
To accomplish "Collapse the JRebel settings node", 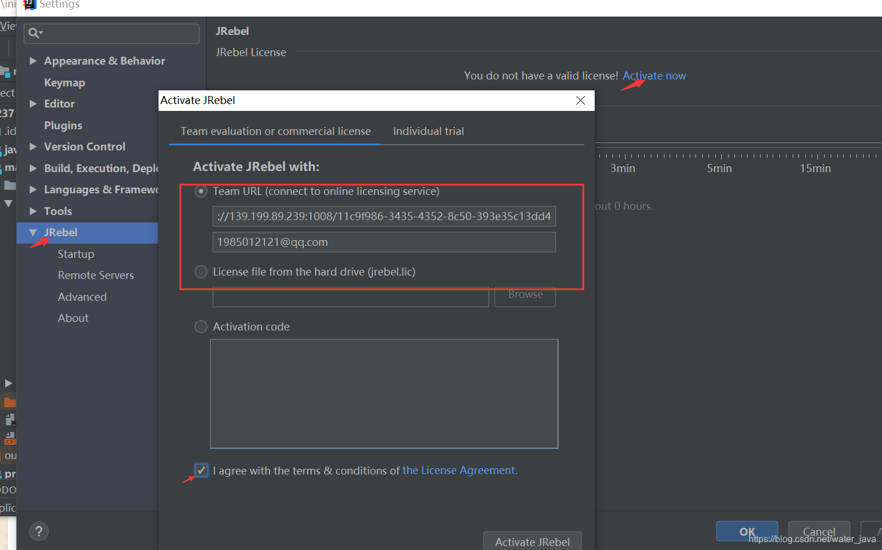I will tap(33, 232).
